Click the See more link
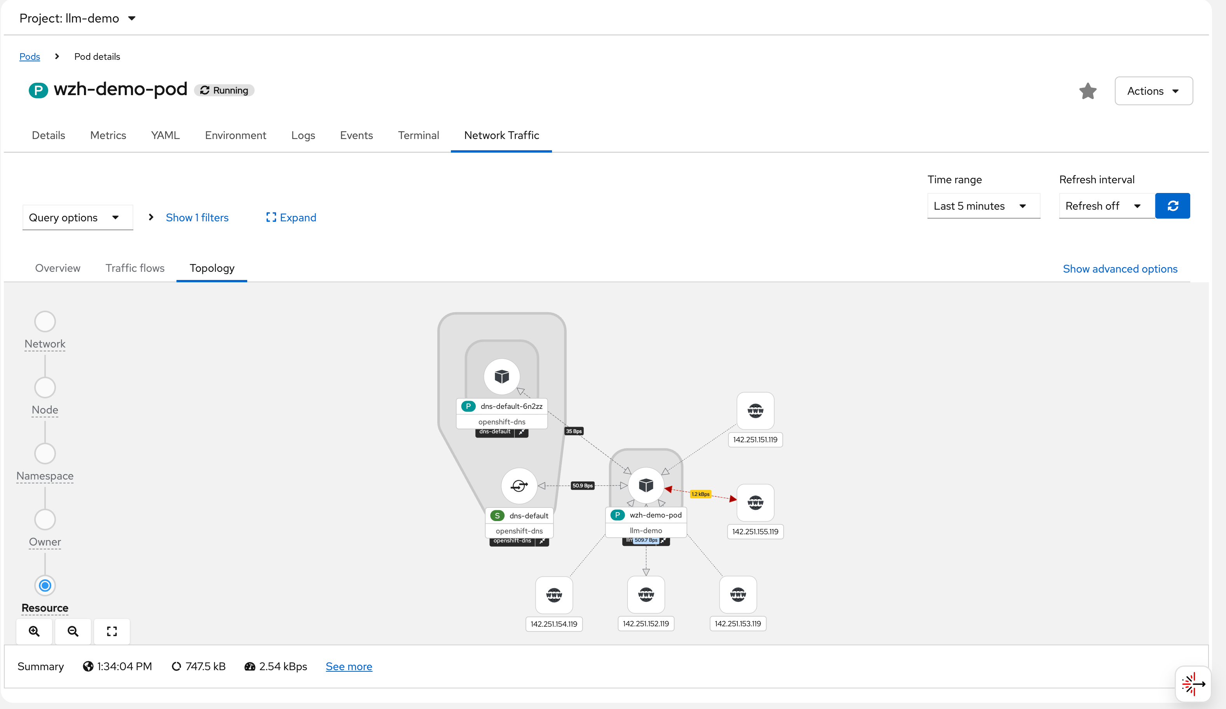1226x709 pixels. point(349,666)
